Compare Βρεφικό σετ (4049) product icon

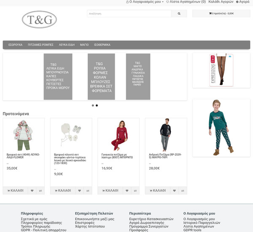click(x=40, y=191)
